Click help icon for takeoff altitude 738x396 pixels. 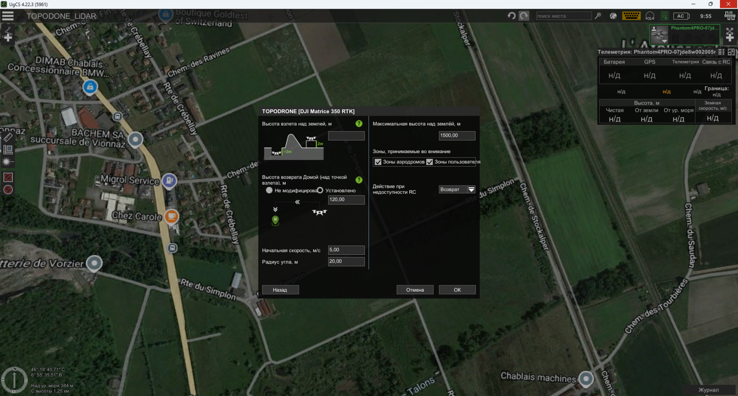[359, 124]
